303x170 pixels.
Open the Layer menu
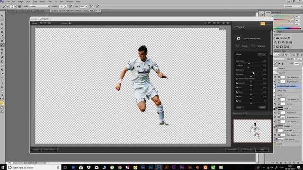pyautogui.click(x=28, y=1)
